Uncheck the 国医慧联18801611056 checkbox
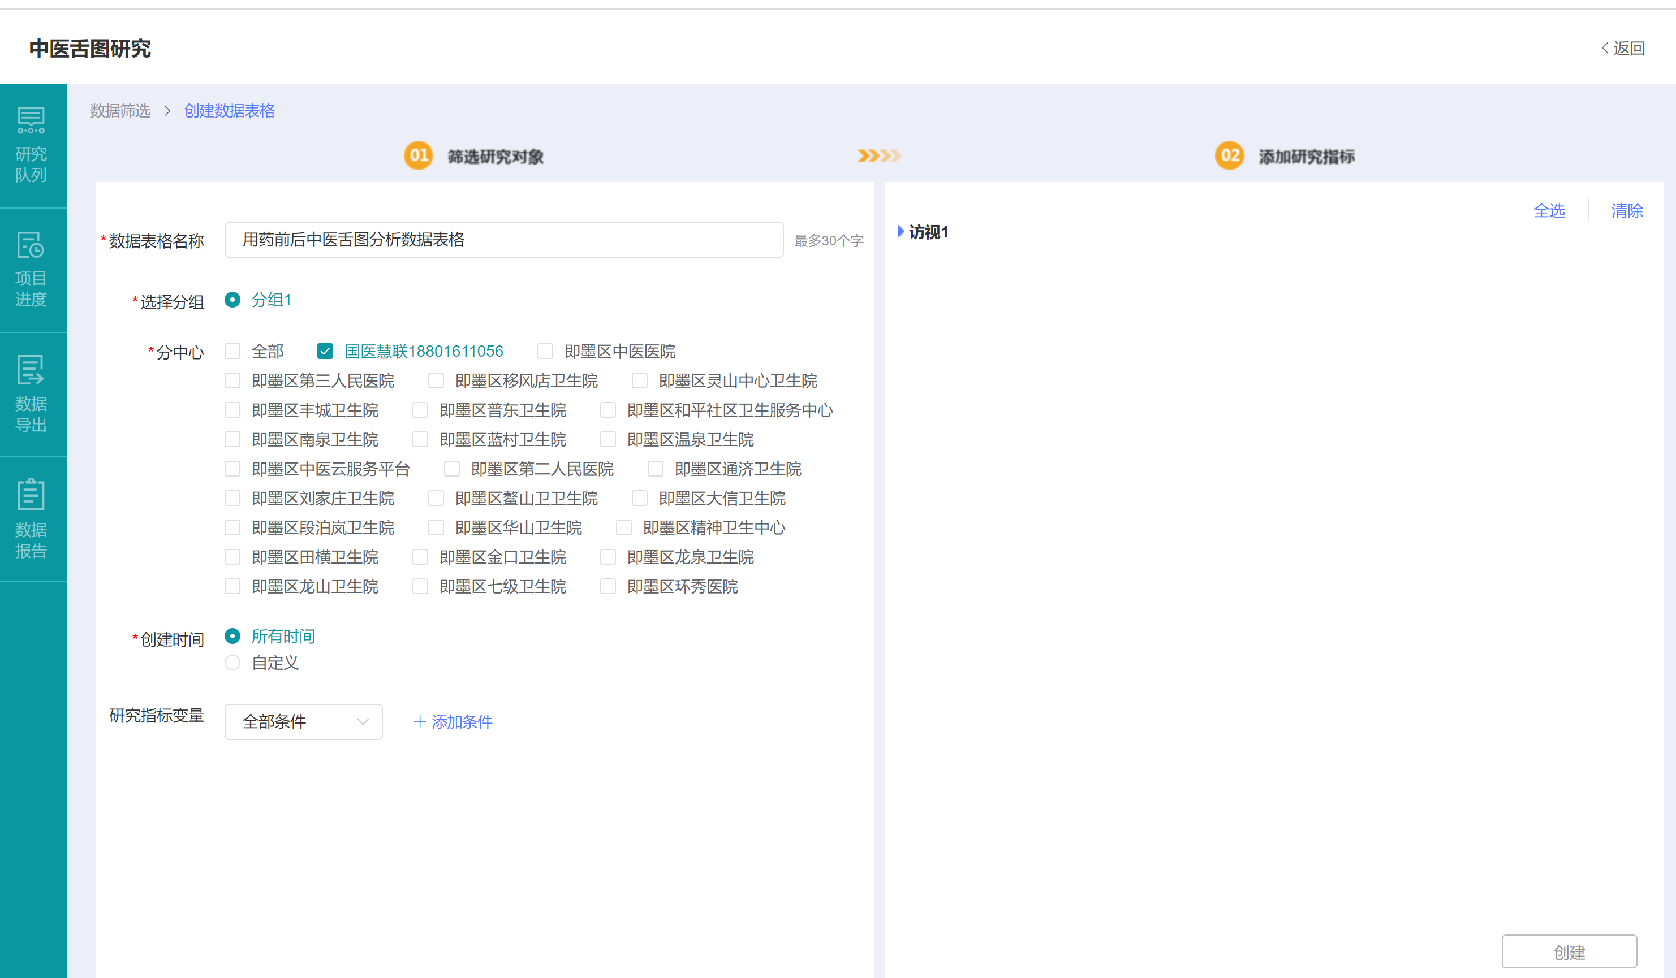This screenshot has height=978, width=1676. pos(325,351)
